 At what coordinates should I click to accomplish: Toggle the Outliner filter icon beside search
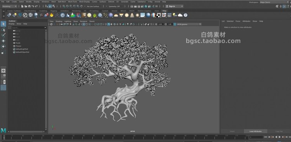pos(10,27)
